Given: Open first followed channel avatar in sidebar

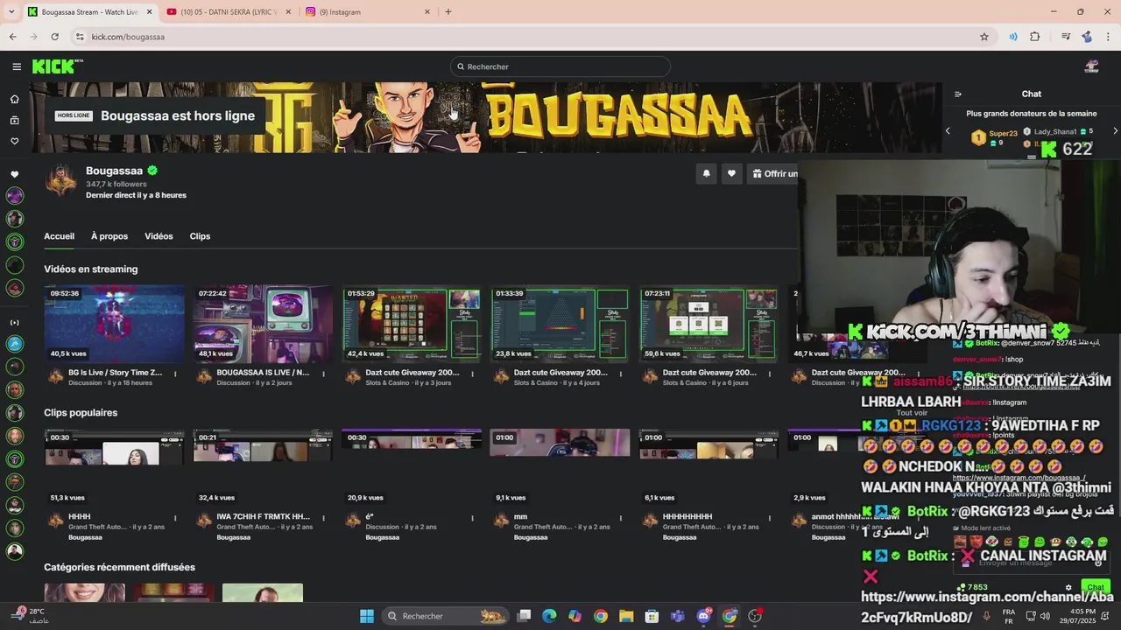Looking at the screenshot, I should pyautogui.click(x=15, y=196).
